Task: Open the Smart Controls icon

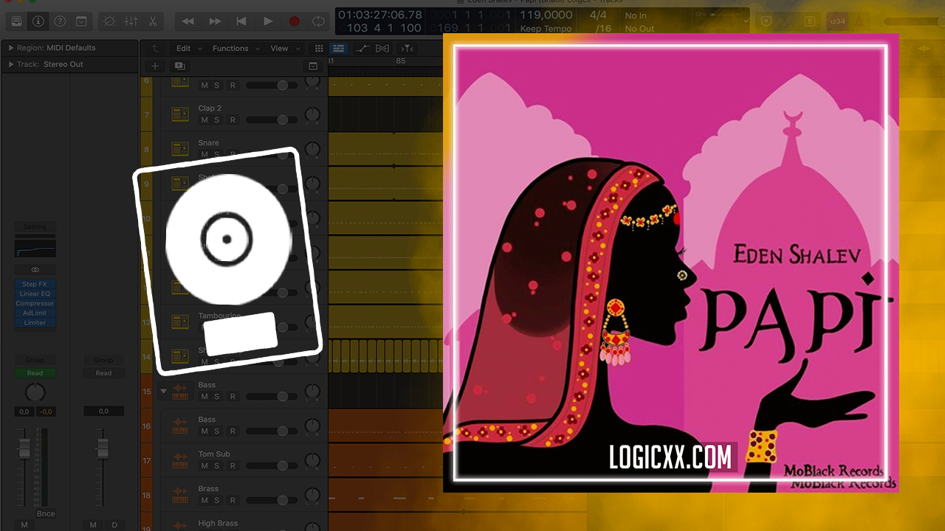Action: (109, 21)
